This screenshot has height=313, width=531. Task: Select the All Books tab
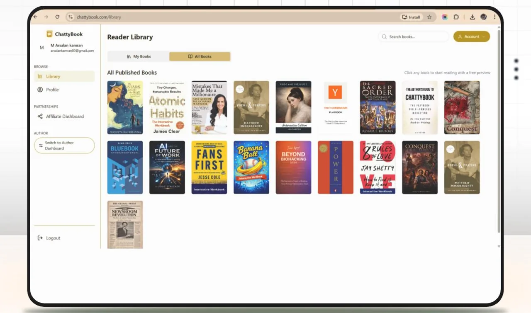tap(200, 56)
